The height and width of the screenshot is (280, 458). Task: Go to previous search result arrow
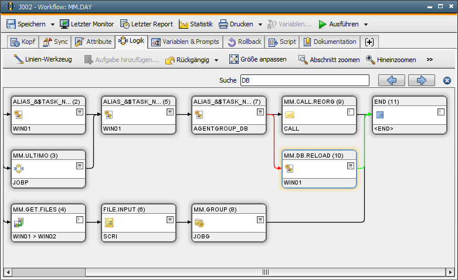click(391, 80)
